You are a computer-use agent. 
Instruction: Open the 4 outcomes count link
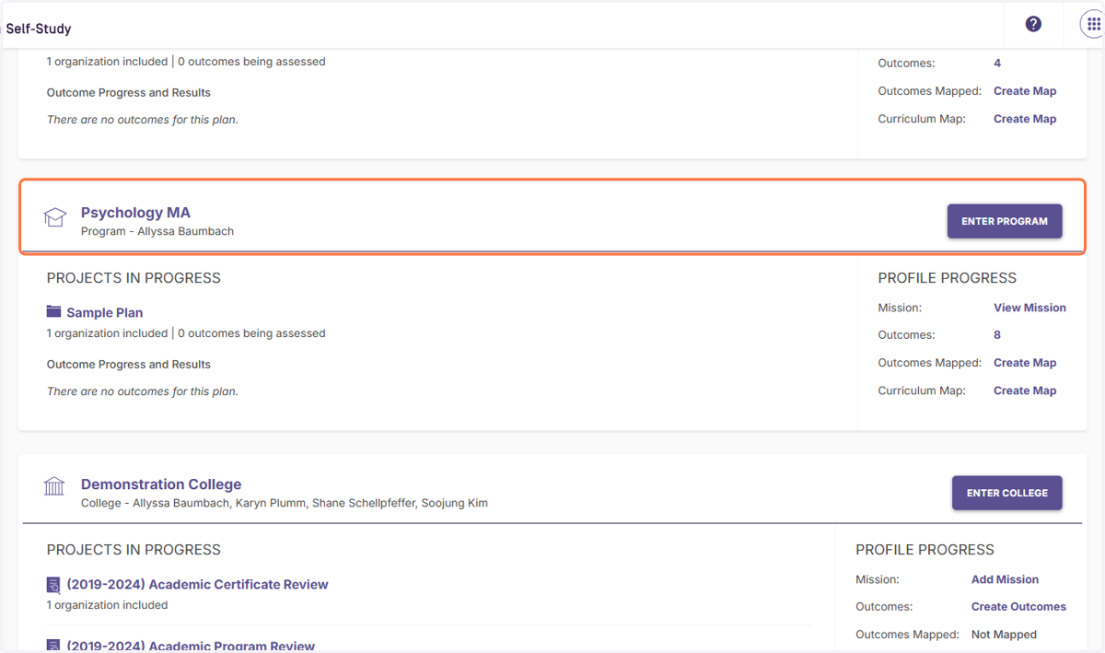coord(997,64)
